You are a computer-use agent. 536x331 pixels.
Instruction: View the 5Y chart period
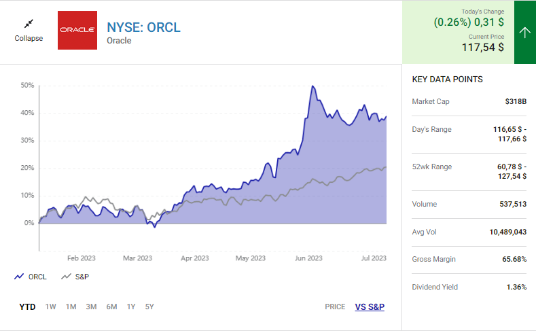pyautogui.click(x=149, y=307)
